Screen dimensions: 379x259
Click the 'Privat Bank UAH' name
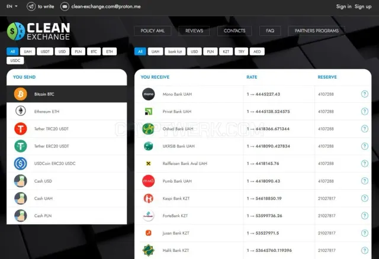(x=177, y=112)
